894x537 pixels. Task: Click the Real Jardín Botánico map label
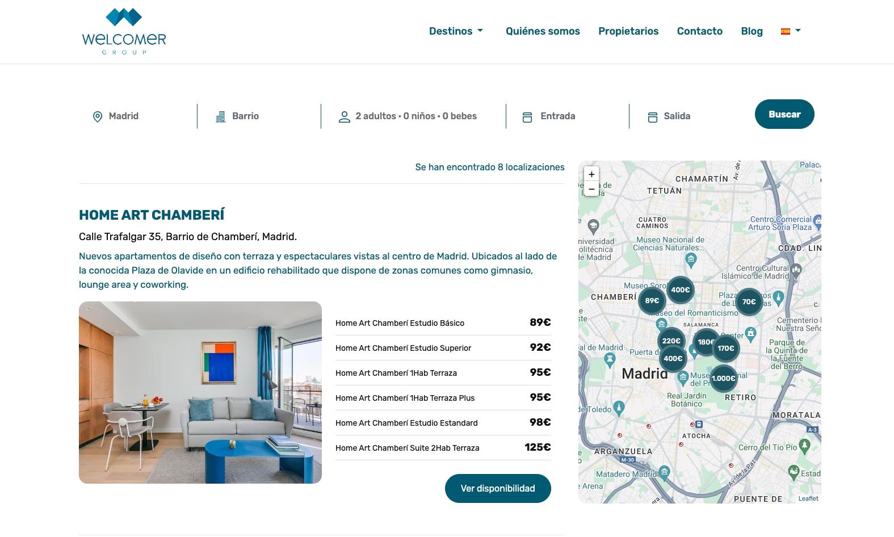(687, 400)
